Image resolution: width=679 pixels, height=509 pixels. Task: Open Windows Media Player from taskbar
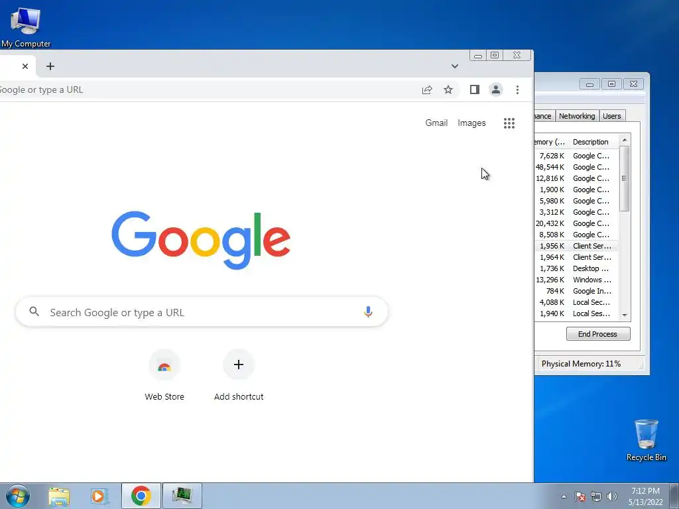click(x=99, y=496)
